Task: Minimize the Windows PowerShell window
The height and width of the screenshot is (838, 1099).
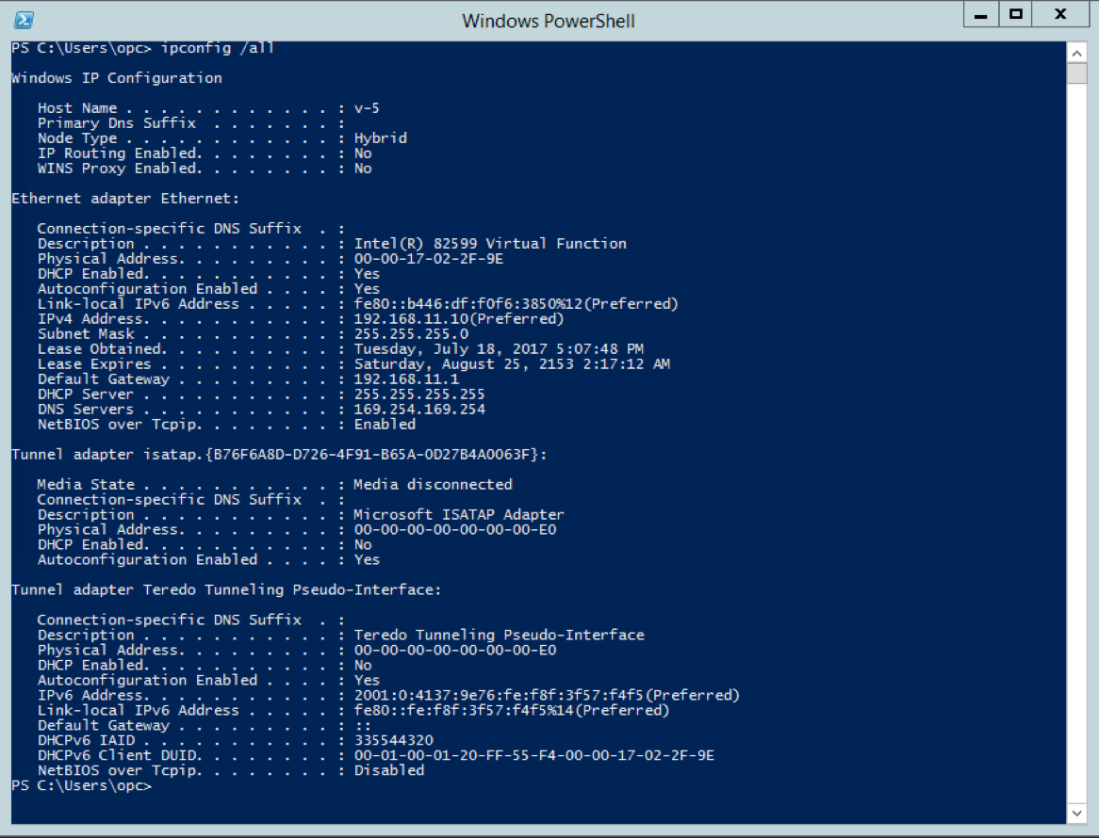Action: click(980, 13)
